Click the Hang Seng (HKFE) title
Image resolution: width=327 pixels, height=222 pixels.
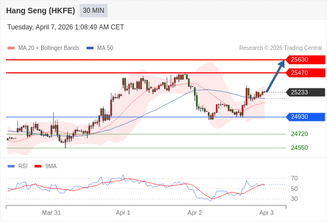pos(40,11)
